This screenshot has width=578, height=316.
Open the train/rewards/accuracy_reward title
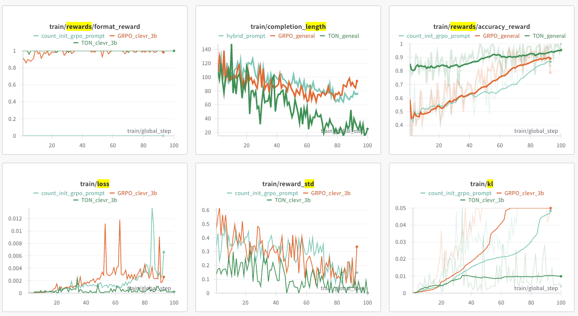(x=481, y=26)
